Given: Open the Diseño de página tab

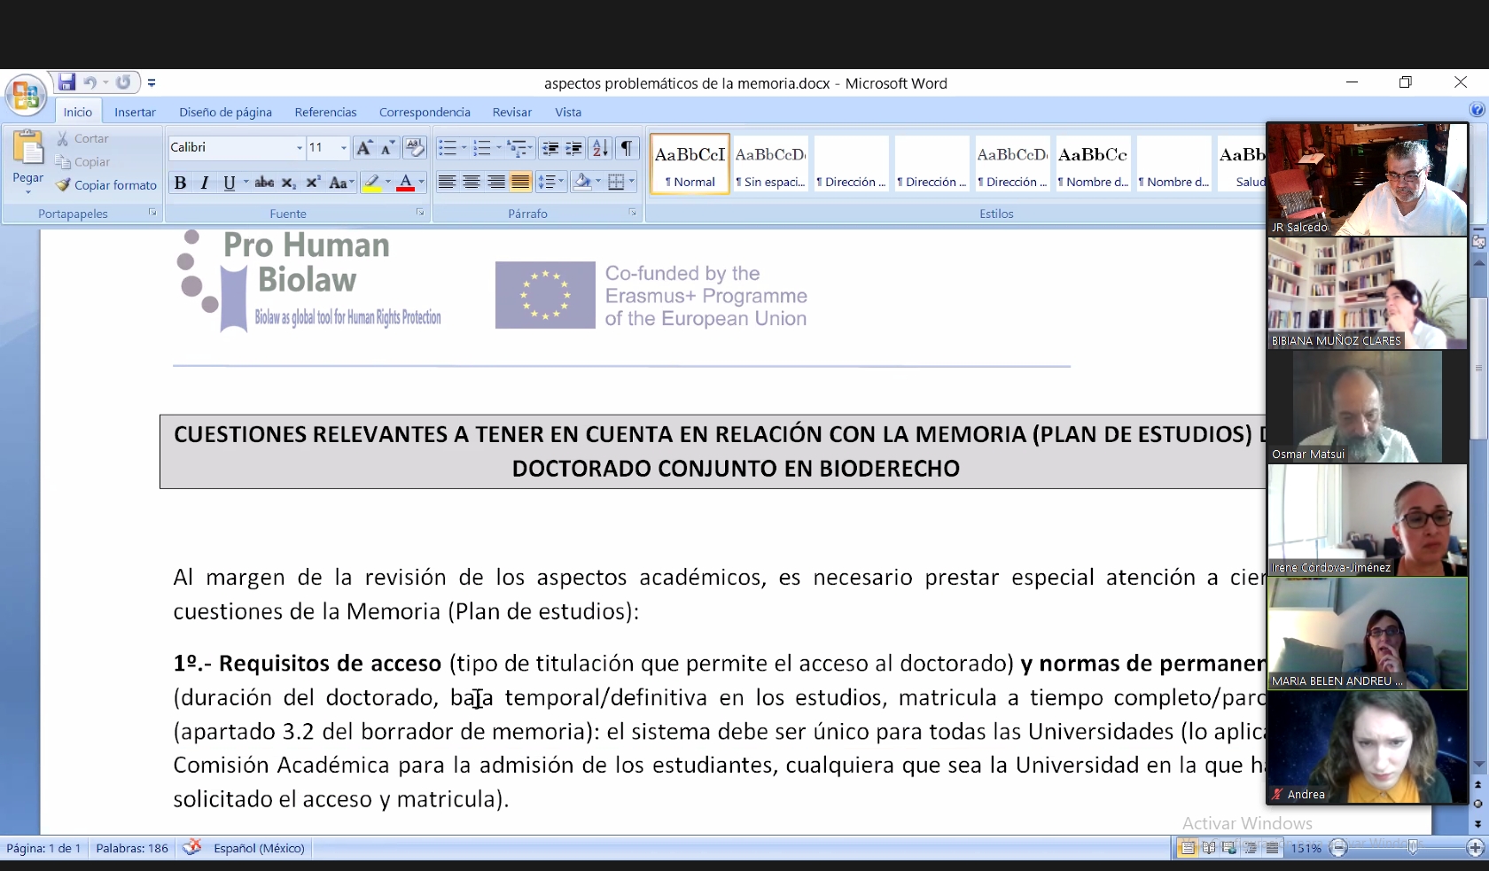Looking at the screenshot, I should 225,112.
